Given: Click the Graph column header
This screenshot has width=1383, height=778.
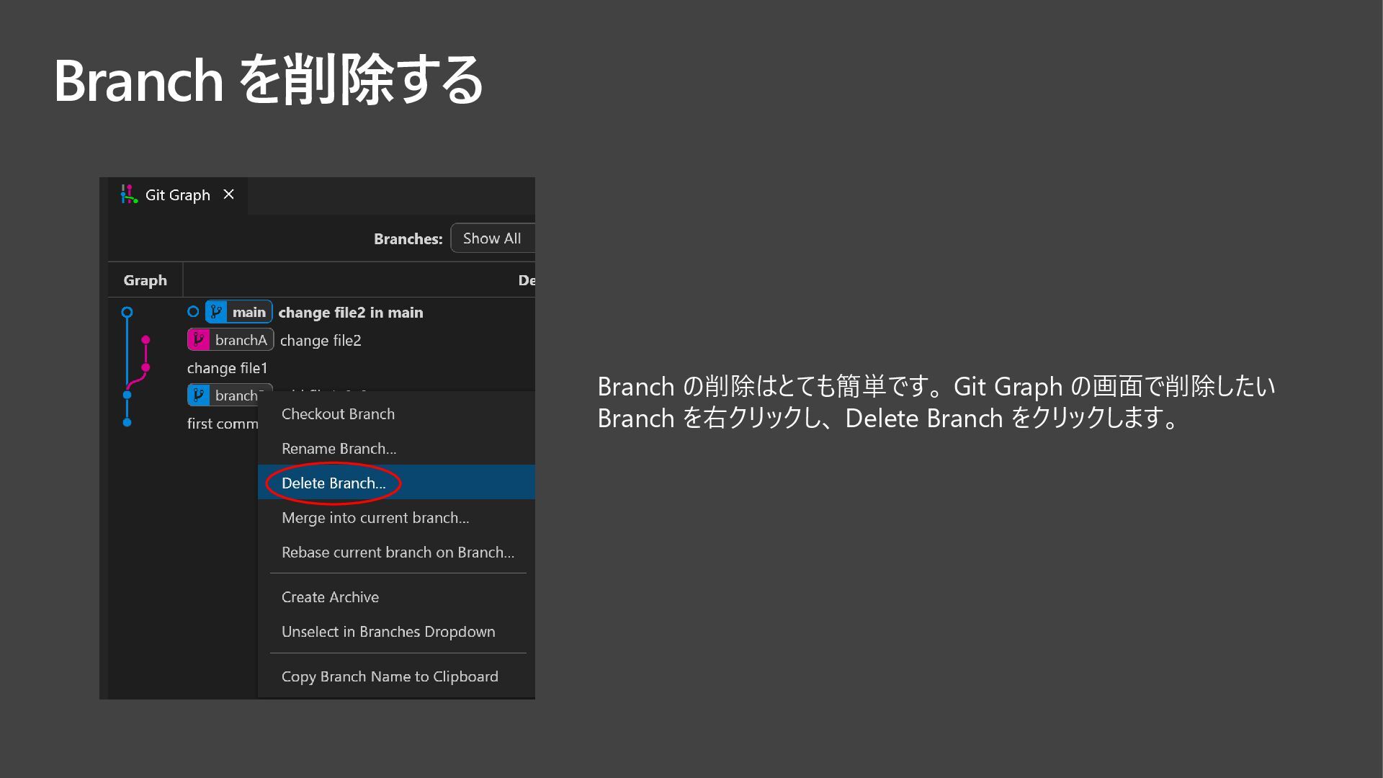Looking at the screenshot, I should coord(145,280).
